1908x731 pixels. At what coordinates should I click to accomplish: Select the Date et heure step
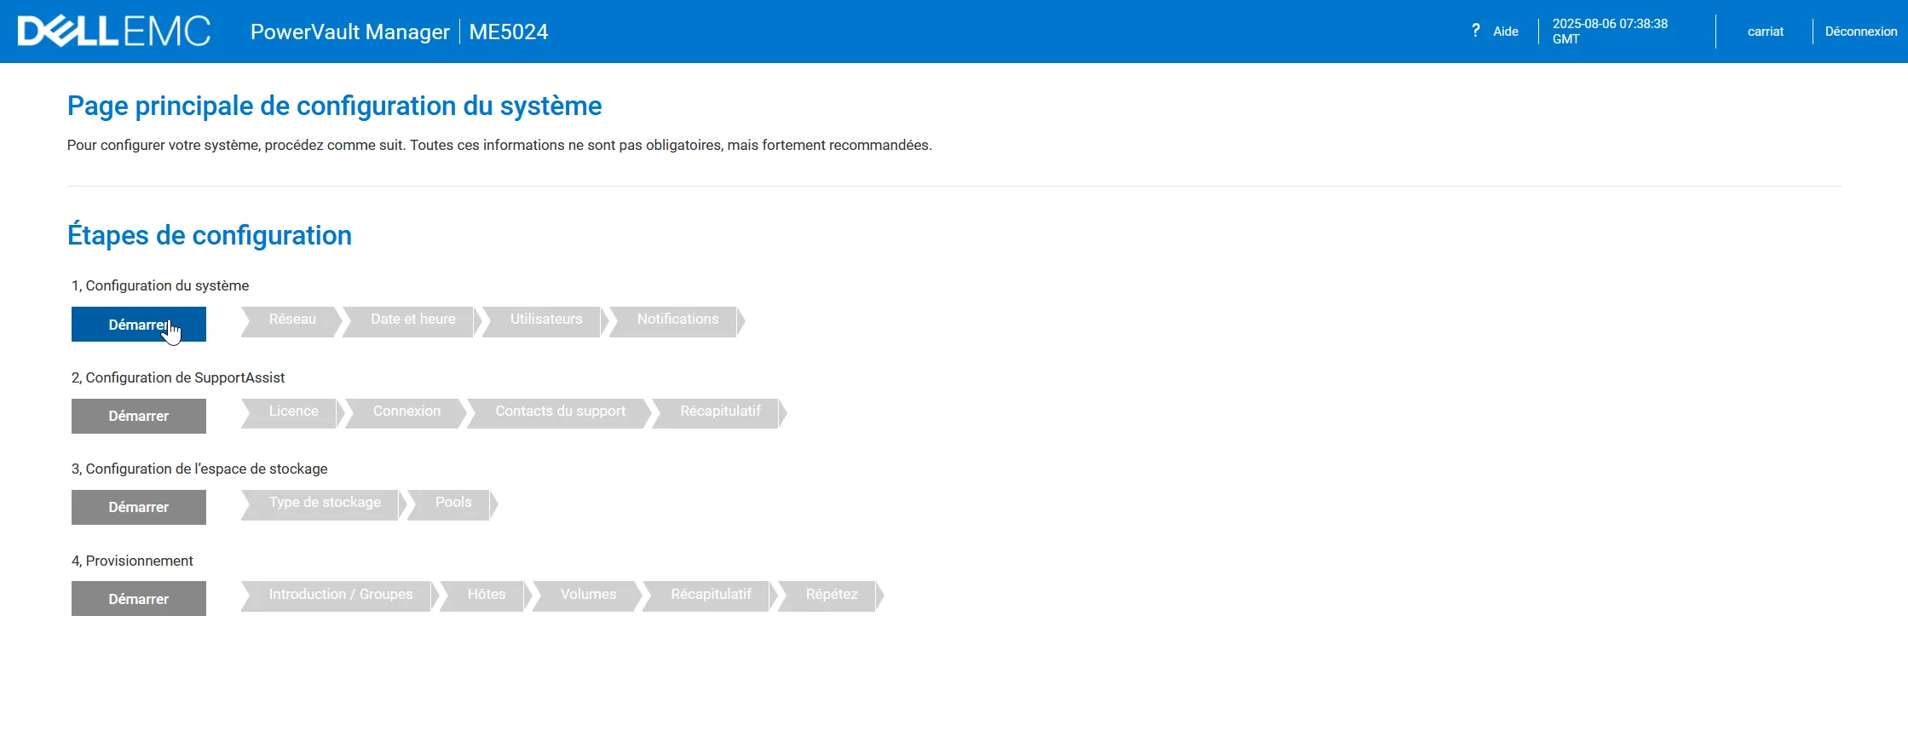(412, 319)
